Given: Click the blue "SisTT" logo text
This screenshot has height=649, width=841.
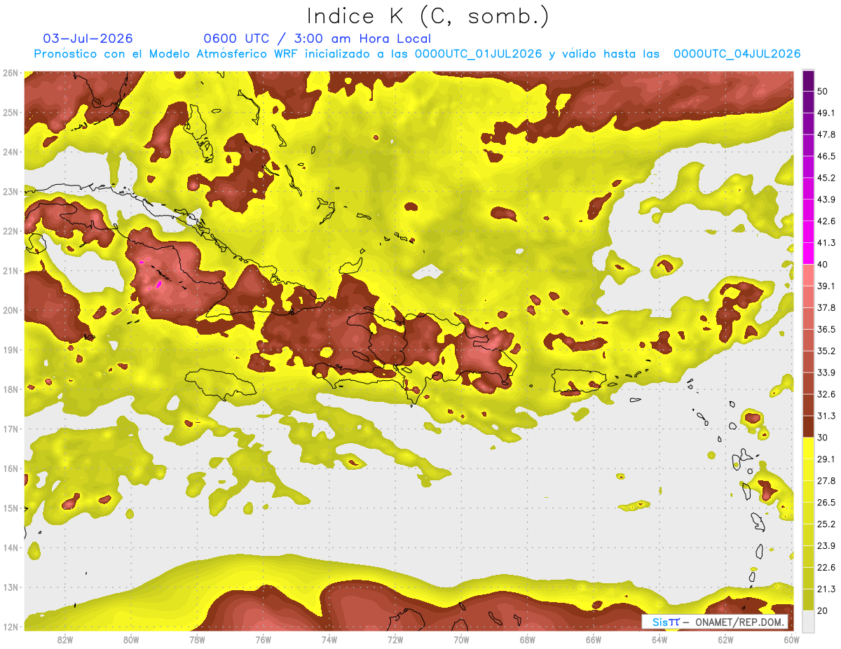Looking at the screenshot, I should pos(666,622).
